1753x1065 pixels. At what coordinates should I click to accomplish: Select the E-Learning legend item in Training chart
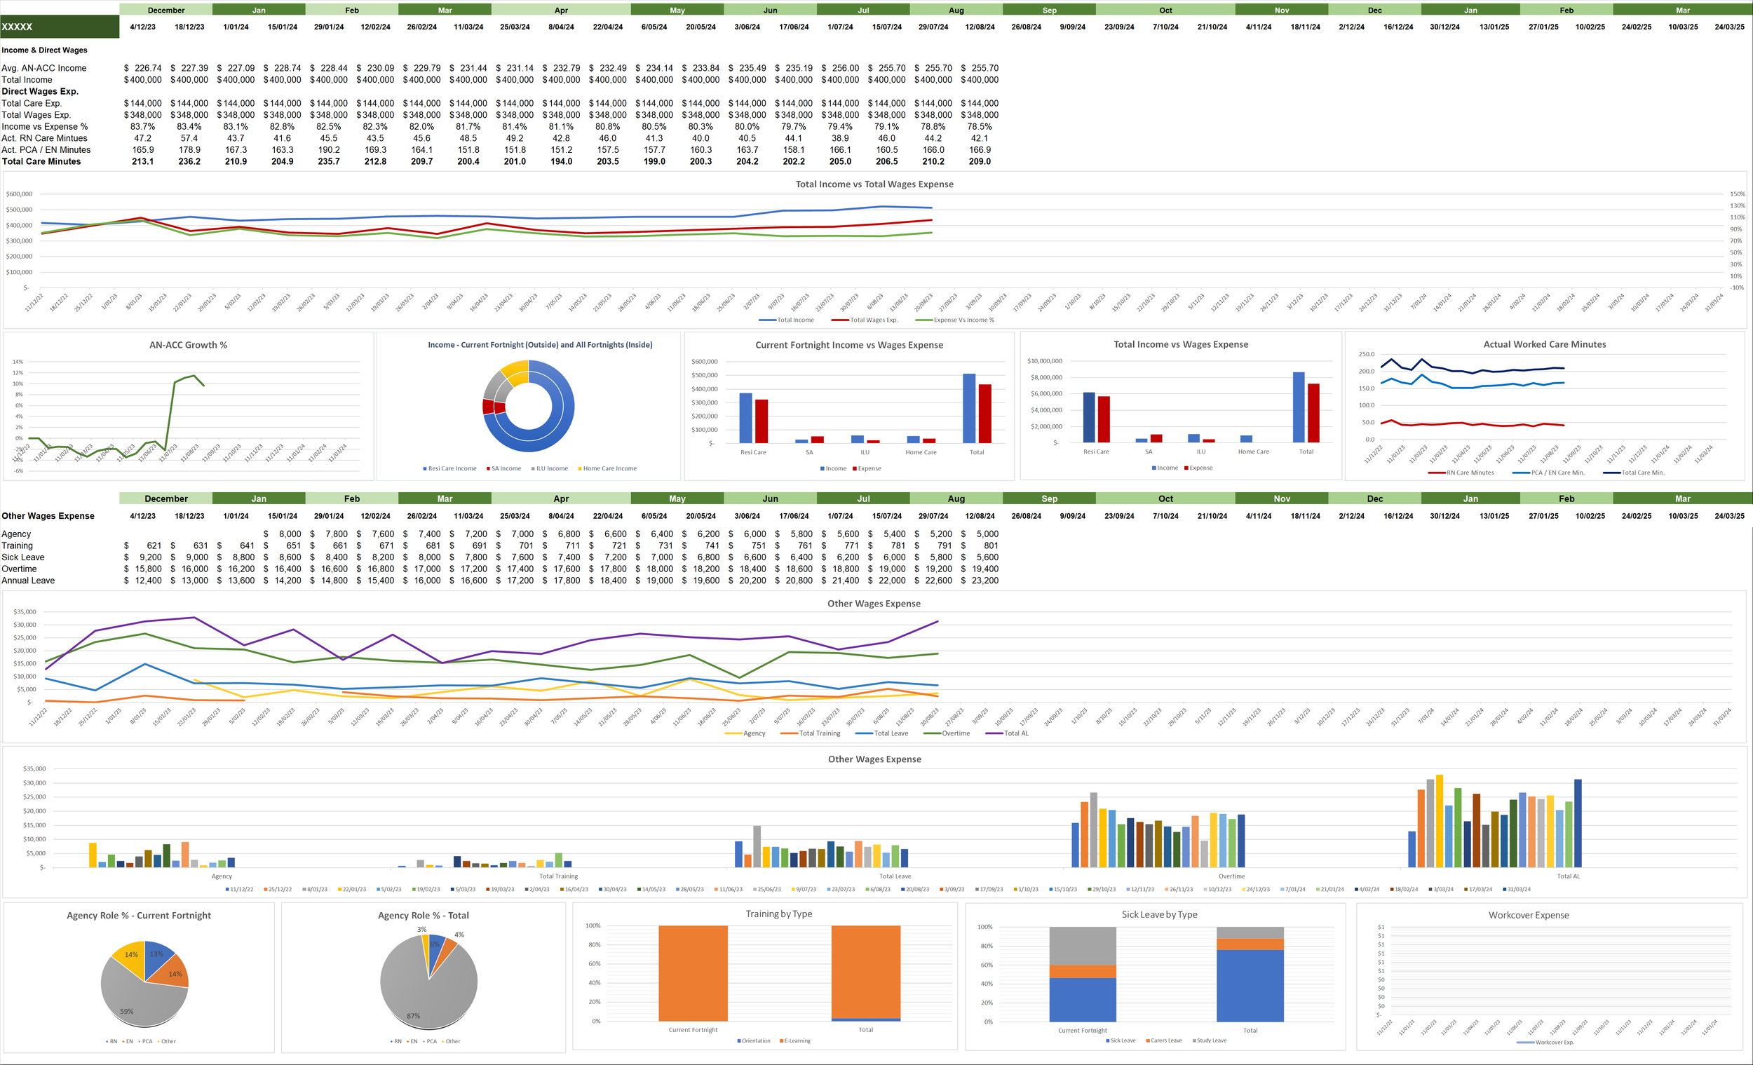[x=797, y=1041]
